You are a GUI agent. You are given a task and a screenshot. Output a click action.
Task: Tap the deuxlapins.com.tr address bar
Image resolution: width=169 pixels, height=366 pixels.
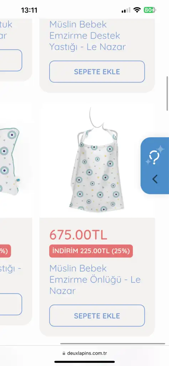[84, 353]
